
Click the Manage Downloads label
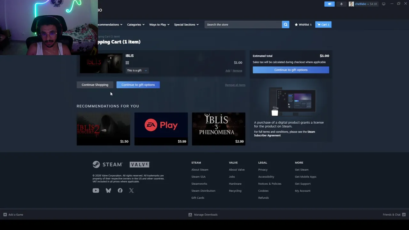click(x=206, y=215)
